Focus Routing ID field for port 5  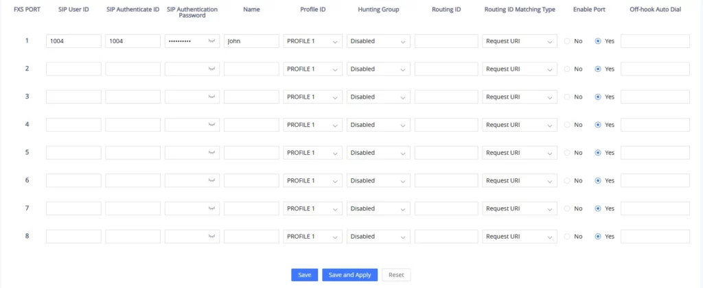click(446, 153)
